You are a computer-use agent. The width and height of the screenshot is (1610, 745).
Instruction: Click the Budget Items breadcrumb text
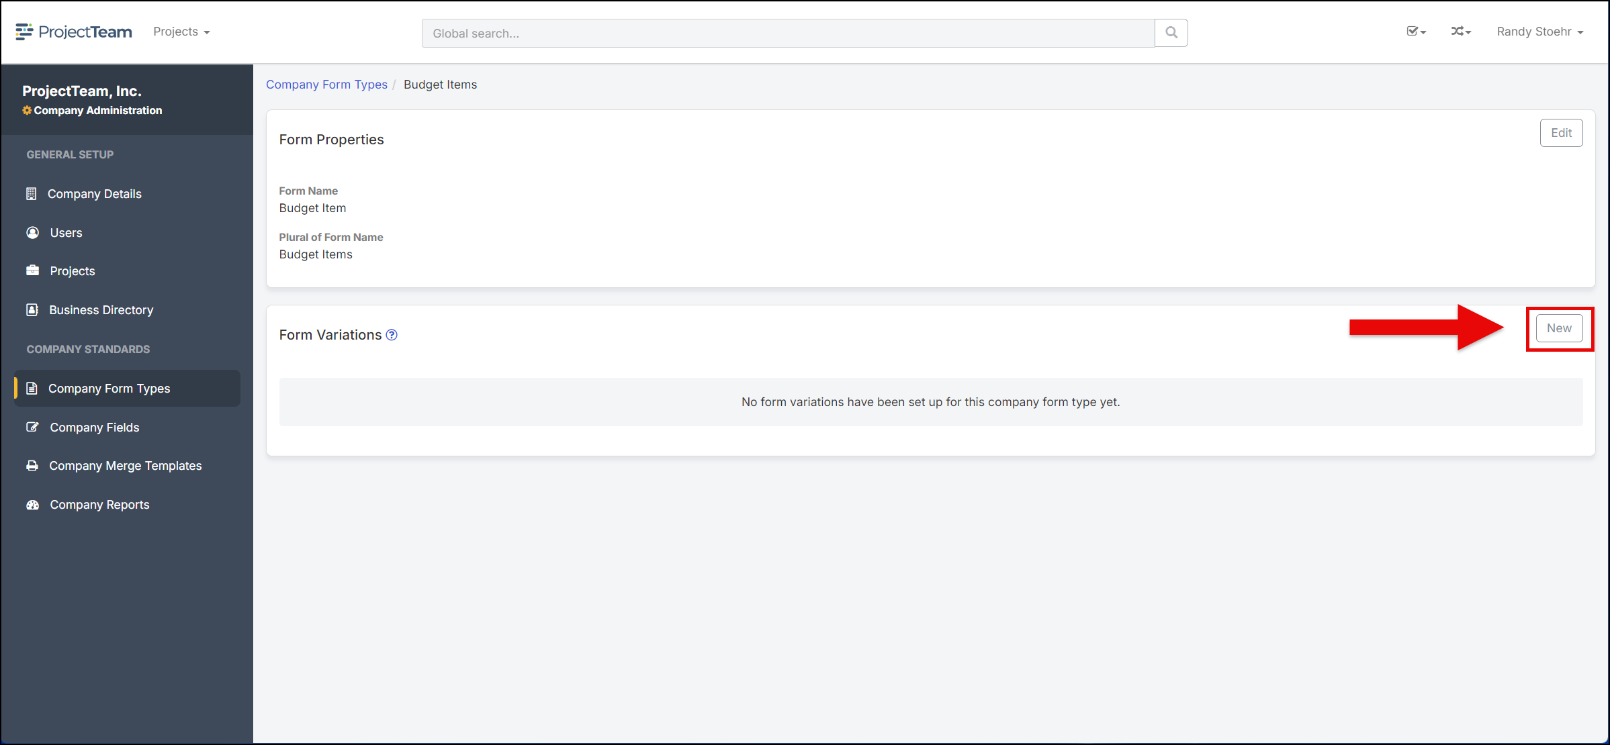point(440,85)
